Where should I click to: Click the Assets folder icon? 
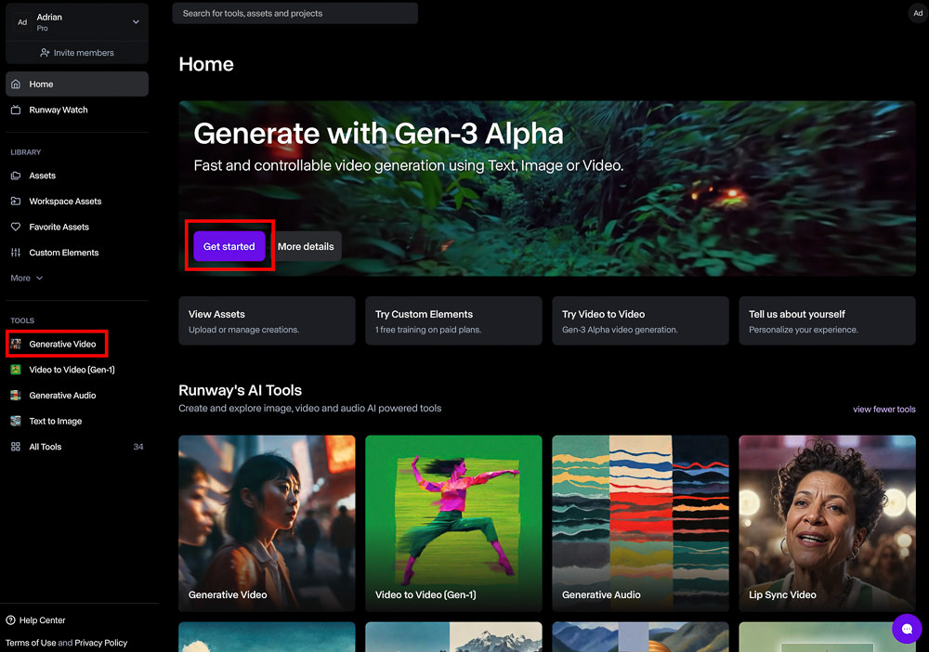click(x=16, y=176)
